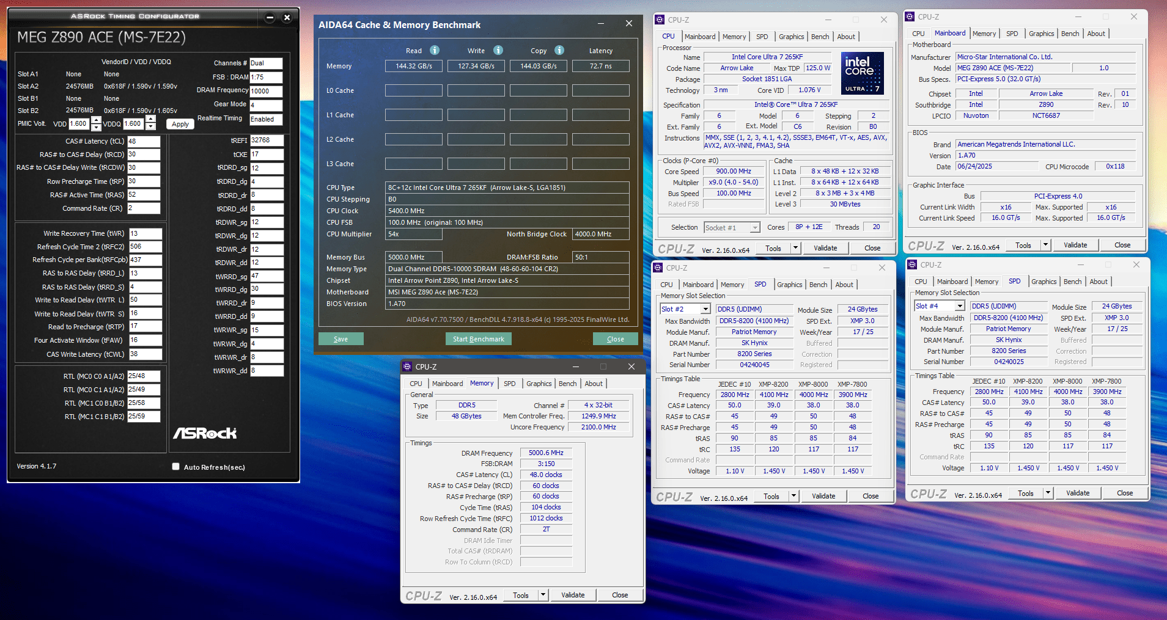Click Validate in the CPU-Z Memory window
The width and height of the screenshot is (1167, 620).
pos(573,595)
